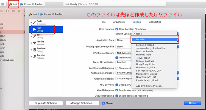
Task: Click the test: Ready status field
Action: pyautogui.click(x=115, y=4)
